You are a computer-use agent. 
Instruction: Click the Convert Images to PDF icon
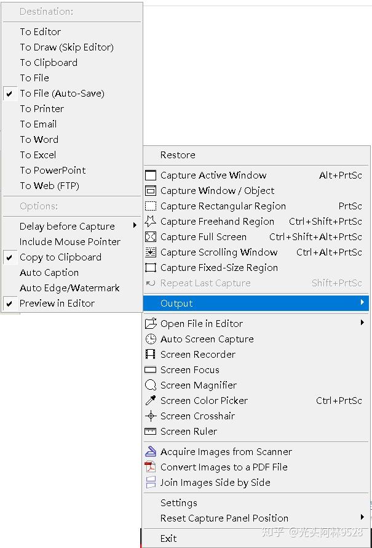click(x=151, y=467)
